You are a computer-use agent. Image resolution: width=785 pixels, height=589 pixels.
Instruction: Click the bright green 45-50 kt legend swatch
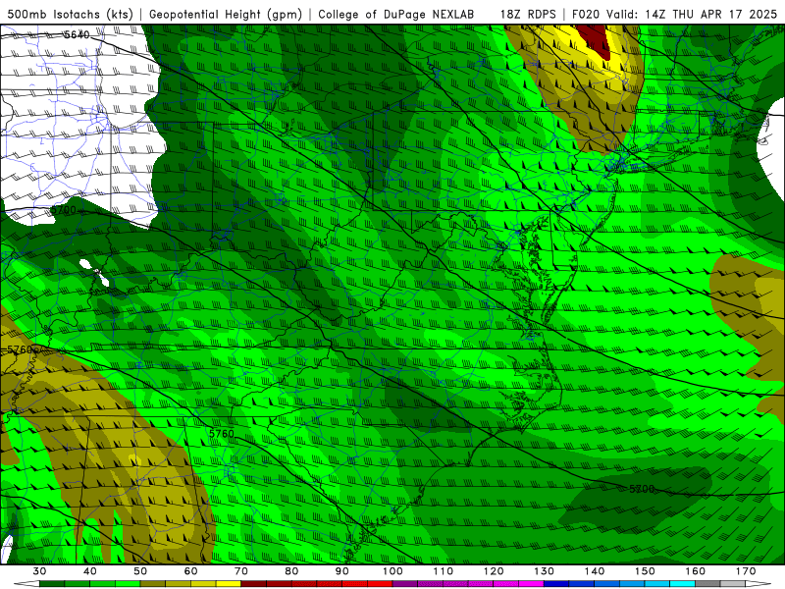(x=128, y=584)
